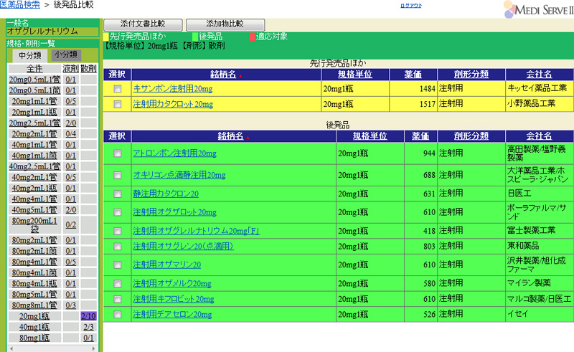Select the 40mg1瓶 specification
Viewport: 574px width, 352px height.
[34, 327]
